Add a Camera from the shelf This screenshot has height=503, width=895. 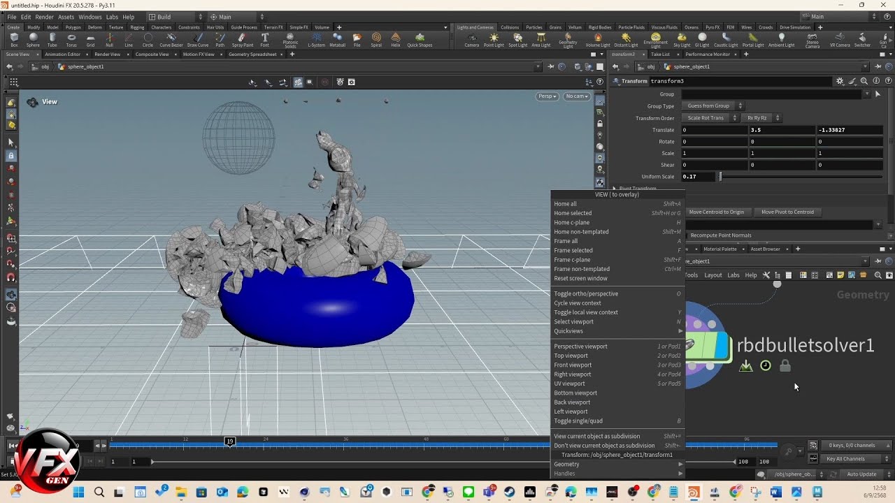pos(472,40)
